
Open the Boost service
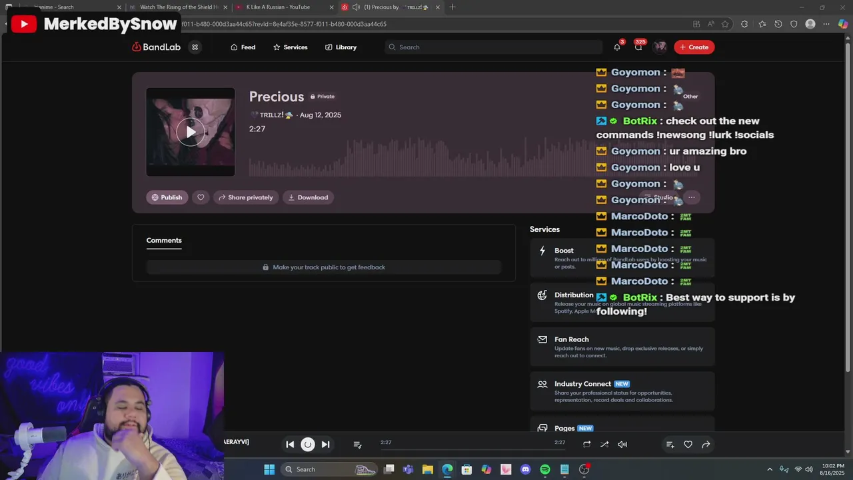(x=622, y=258)
